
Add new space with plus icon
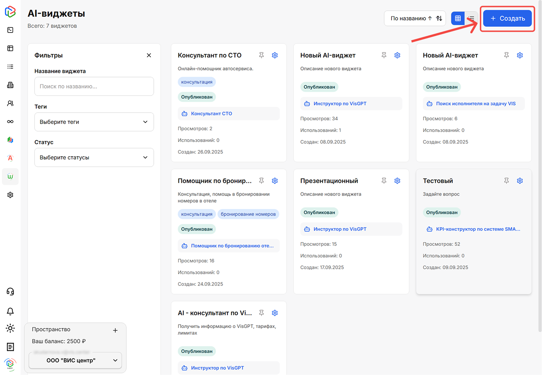(115, 330)
